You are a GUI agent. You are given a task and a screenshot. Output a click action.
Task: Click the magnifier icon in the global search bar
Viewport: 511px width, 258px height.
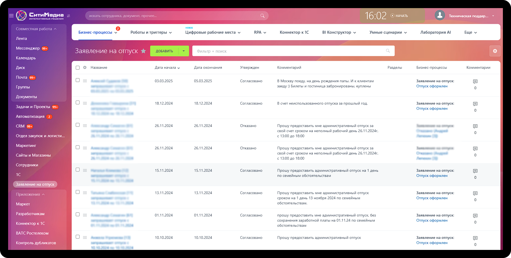tap(262, 16)
